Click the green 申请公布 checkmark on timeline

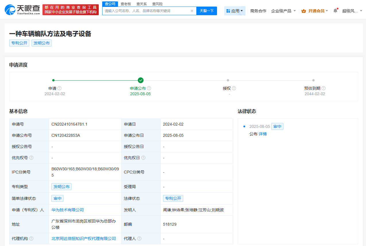140,80
